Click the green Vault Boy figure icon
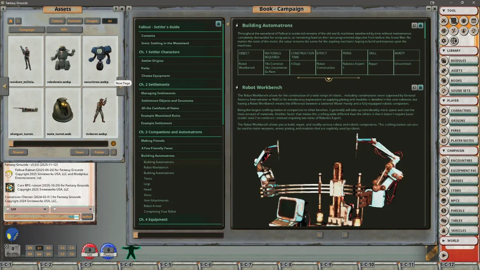This screenshot has width=480, height=270. click(131, 252)
